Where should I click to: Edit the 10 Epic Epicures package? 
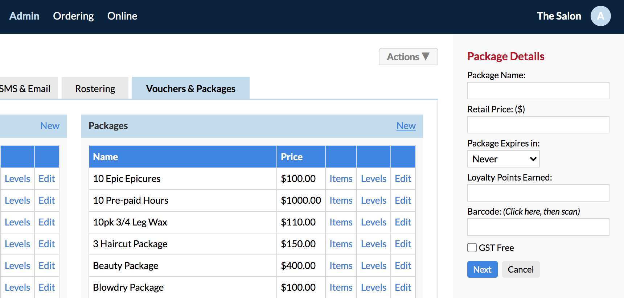(403, 179)
